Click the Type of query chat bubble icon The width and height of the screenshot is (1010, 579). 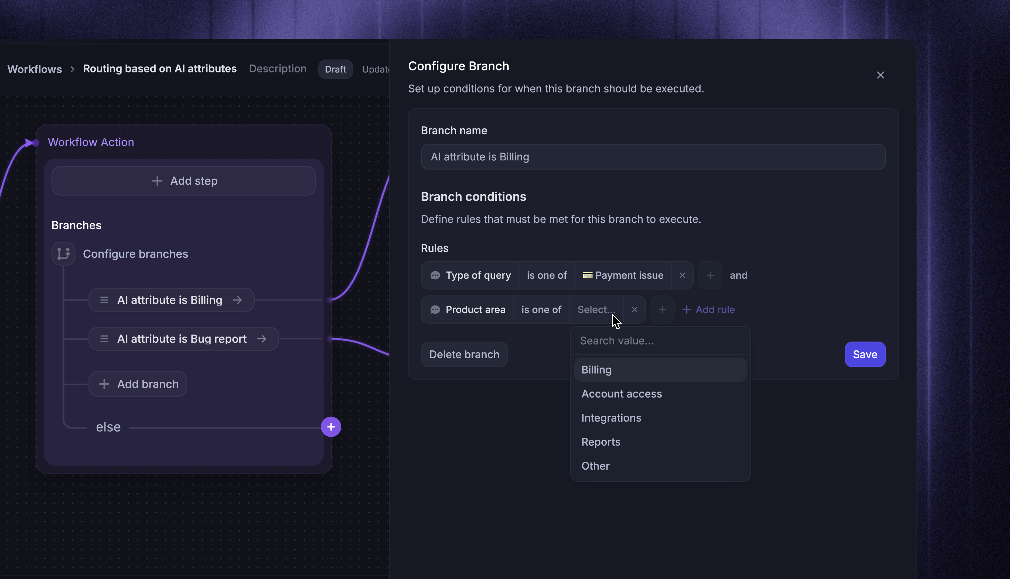point(435,275)
